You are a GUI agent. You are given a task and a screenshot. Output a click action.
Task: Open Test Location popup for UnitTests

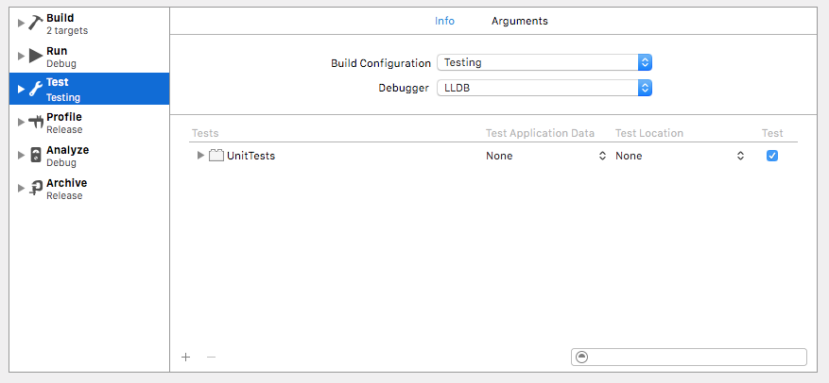coord(680,156)
